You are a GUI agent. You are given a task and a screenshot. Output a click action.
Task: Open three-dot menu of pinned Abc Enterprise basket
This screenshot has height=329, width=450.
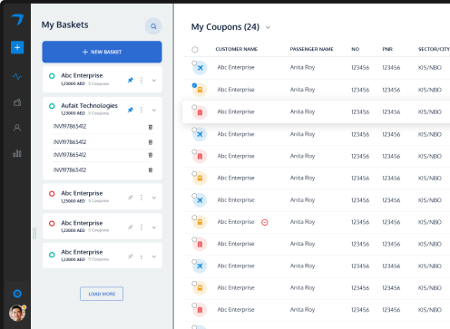tap(142, 81)
